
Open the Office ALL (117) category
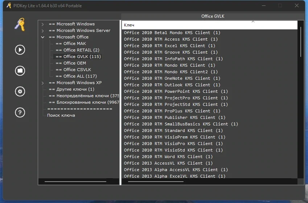click(76, 76)
